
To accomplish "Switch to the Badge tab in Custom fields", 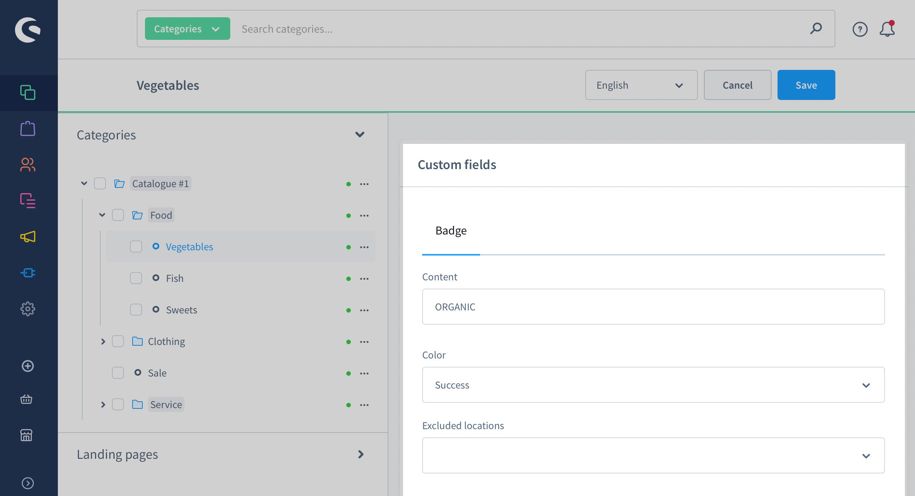I will point(450,230).
